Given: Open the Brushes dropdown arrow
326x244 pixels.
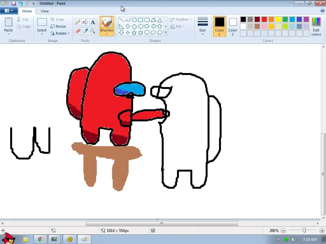Looking at the screenshot, I should click(107, 34).
